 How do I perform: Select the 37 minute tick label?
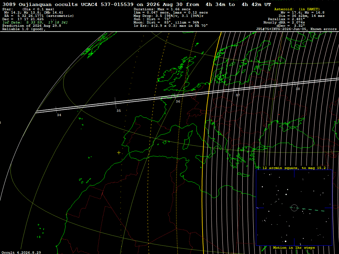[238, 95]
